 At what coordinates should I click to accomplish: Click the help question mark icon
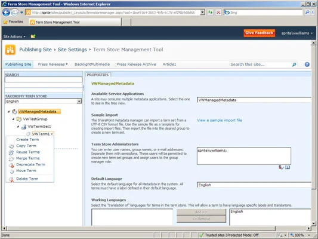(x=307, y=65)
